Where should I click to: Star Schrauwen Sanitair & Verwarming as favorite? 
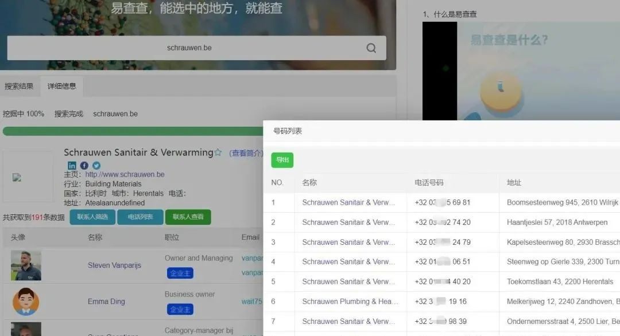click(218, 153)
